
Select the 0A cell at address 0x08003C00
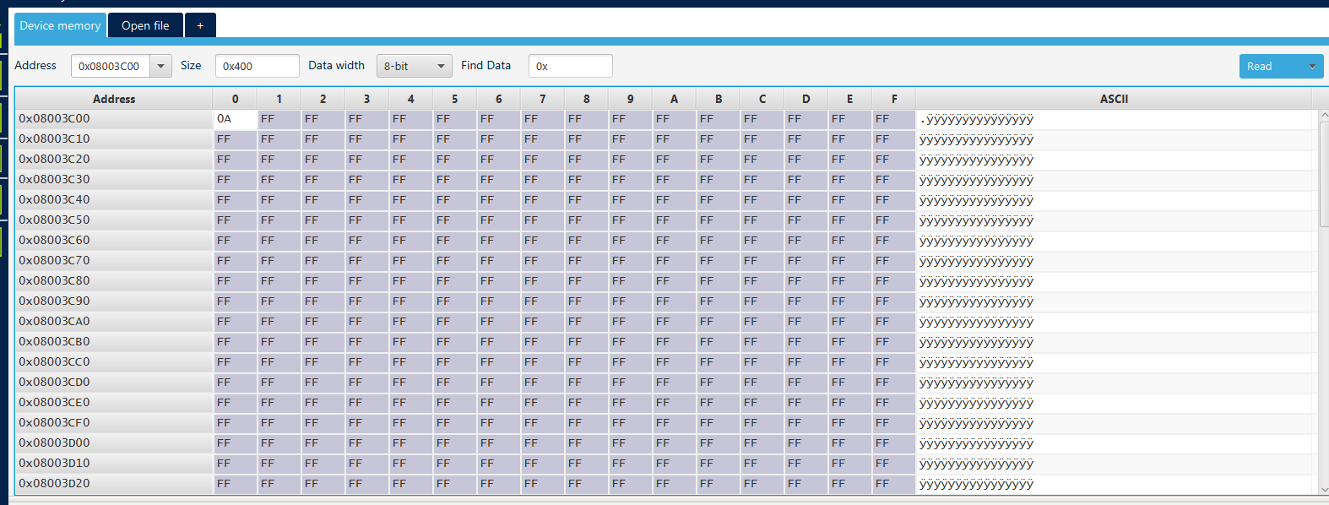coord(235,119)
